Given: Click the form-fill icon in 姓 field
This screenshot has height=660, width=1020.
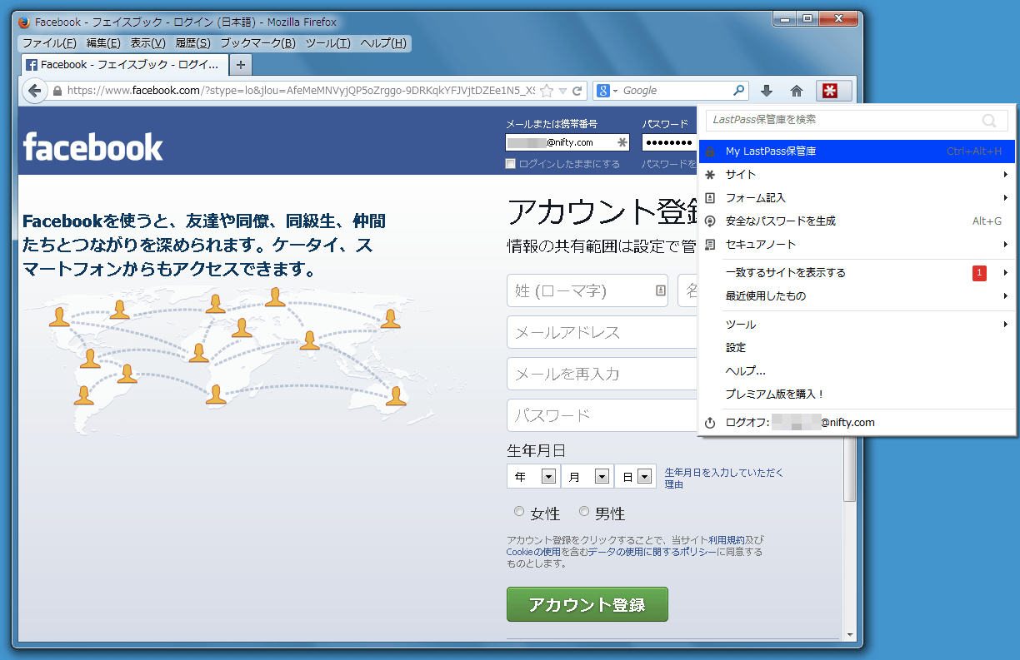Looking at the screenshot, I should click(660, 290).
